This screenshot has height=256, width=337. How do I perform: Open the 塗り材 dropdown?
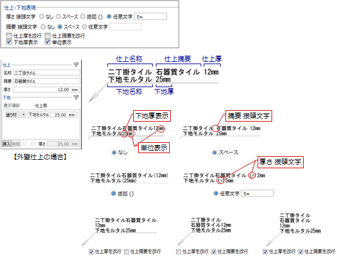pos(15,115)
